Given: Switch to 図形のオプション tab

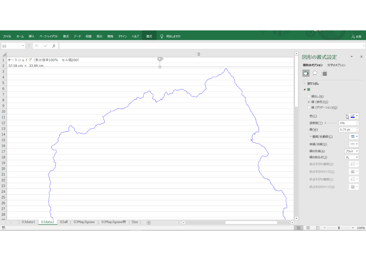Looking at the screenshot, I should 313,65.
